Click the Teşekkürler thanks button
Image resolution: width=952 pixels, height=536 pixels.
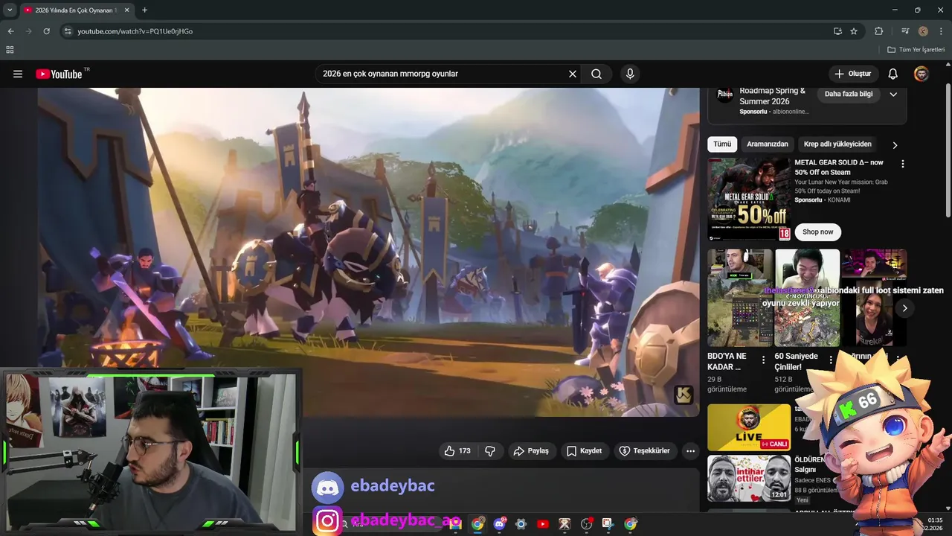pos(645,451)
